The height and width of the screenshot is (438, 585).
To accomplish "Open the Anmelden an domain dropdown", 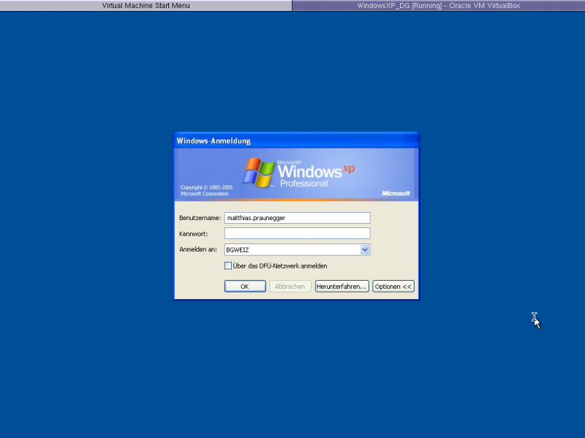I will tap(365, 249).
